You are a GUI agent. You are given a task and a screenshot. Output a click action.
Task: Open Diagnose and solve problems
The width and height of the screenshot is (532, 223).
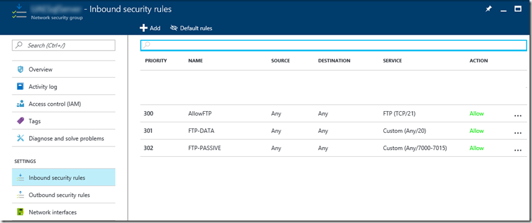point(63,138)
